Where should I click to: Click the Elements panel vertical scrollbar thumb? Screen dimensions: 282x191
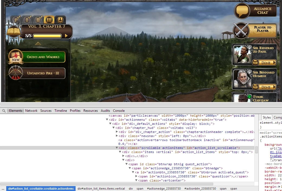tap(257, 149)
